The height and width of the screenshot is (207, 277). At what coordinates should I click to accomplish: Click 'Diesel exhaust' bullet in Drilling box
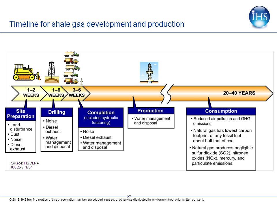(52, 129)
